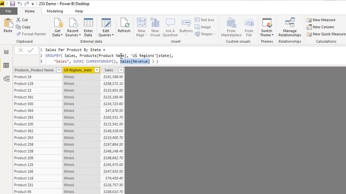The height and width of the screenshot is (194, 346).
Task: Open Switch Theme dropdown
Action: click(x=267, y=27)
